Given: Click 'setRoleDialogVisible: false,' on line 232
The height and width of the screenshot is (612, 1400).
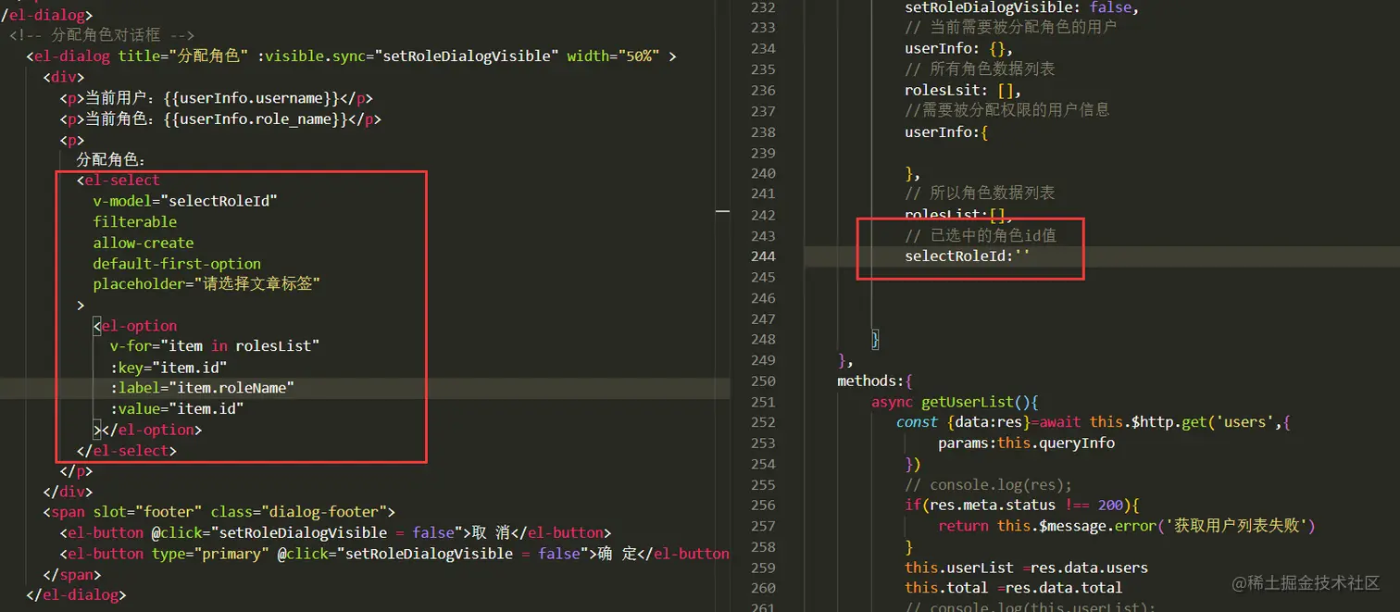Looking at the screenshot, I should point(1022,7).
